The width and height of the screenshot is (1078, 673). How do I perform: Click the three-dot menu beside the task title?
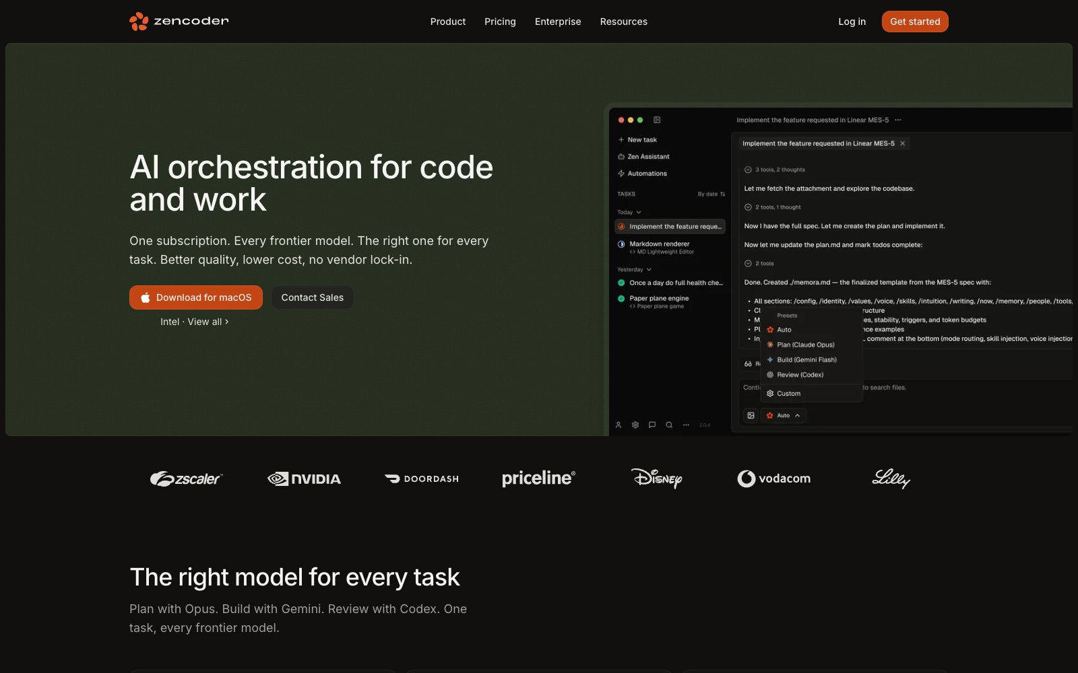(898, 120)
